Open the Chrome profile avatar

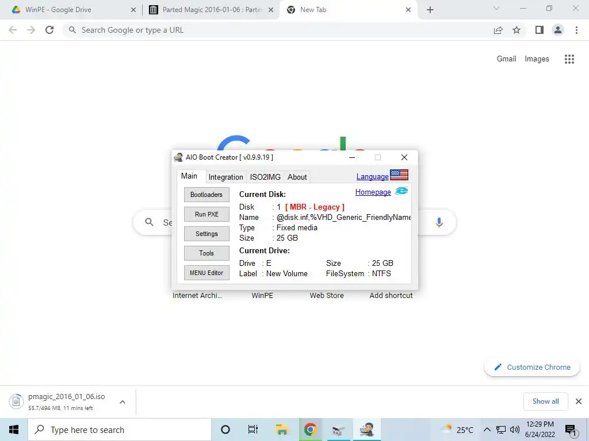pyautogui.click(x=558, y=30)
